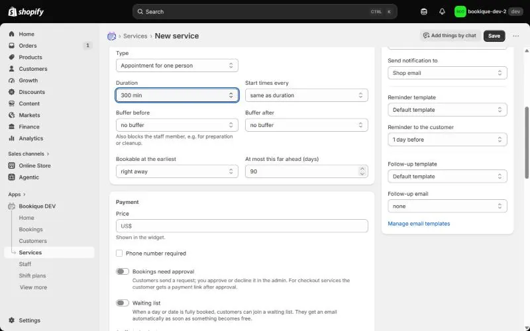
Task: Enable the Bookings need approval toggle
Action: click(x=123, y=271)
